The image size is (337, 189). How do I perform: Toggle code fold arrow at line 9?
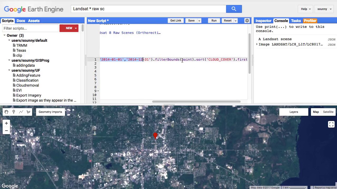coord(98,91)
